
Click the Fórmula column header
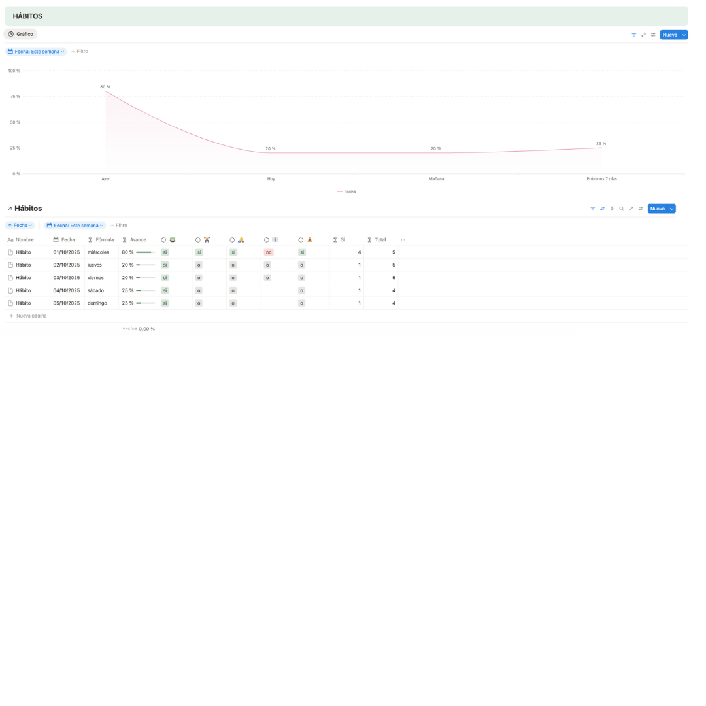pos(101,239)
